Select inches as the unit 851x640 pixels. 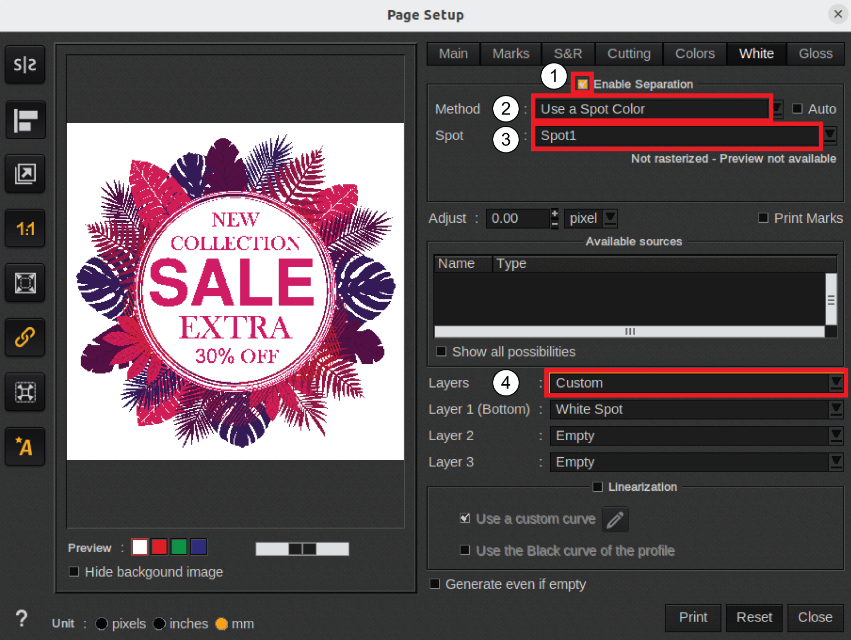pos(159,623)
